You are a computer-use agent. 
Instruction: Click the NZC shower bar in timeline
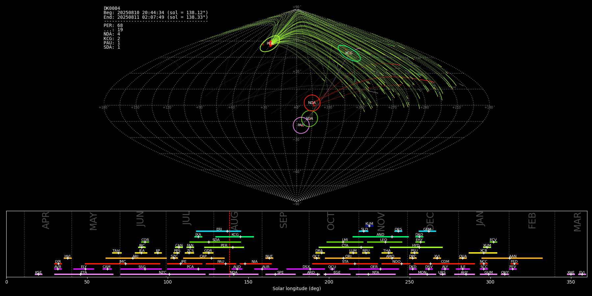163,274
